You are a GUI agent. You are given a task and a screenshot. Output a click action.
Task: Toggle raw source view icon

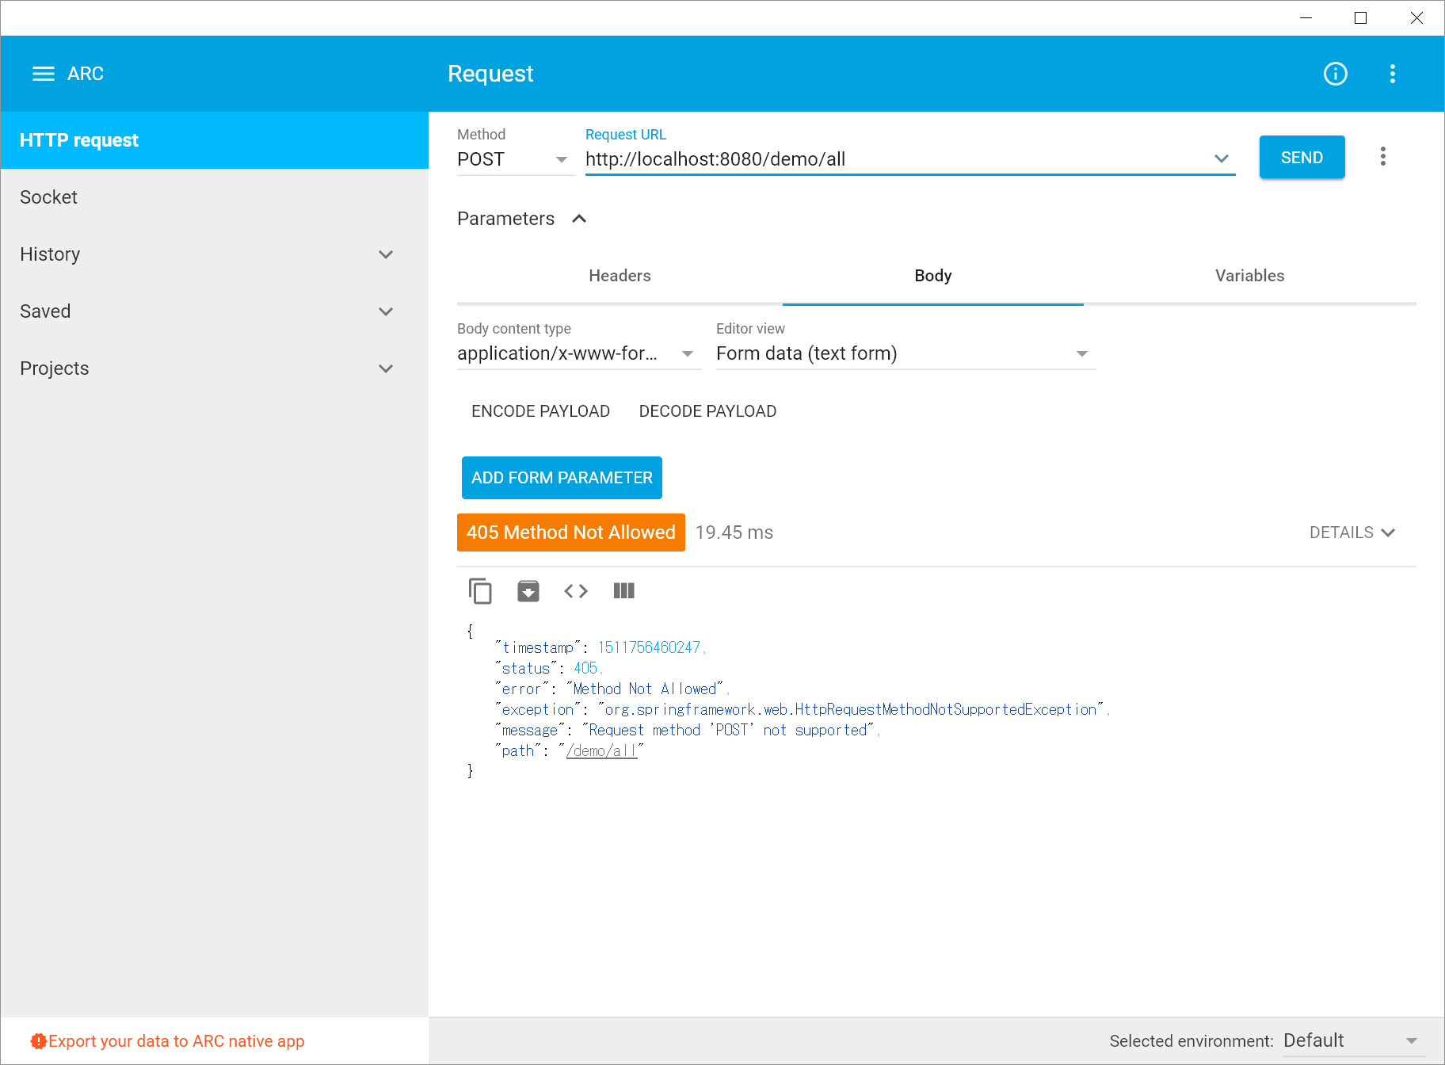tap(576, 591)
